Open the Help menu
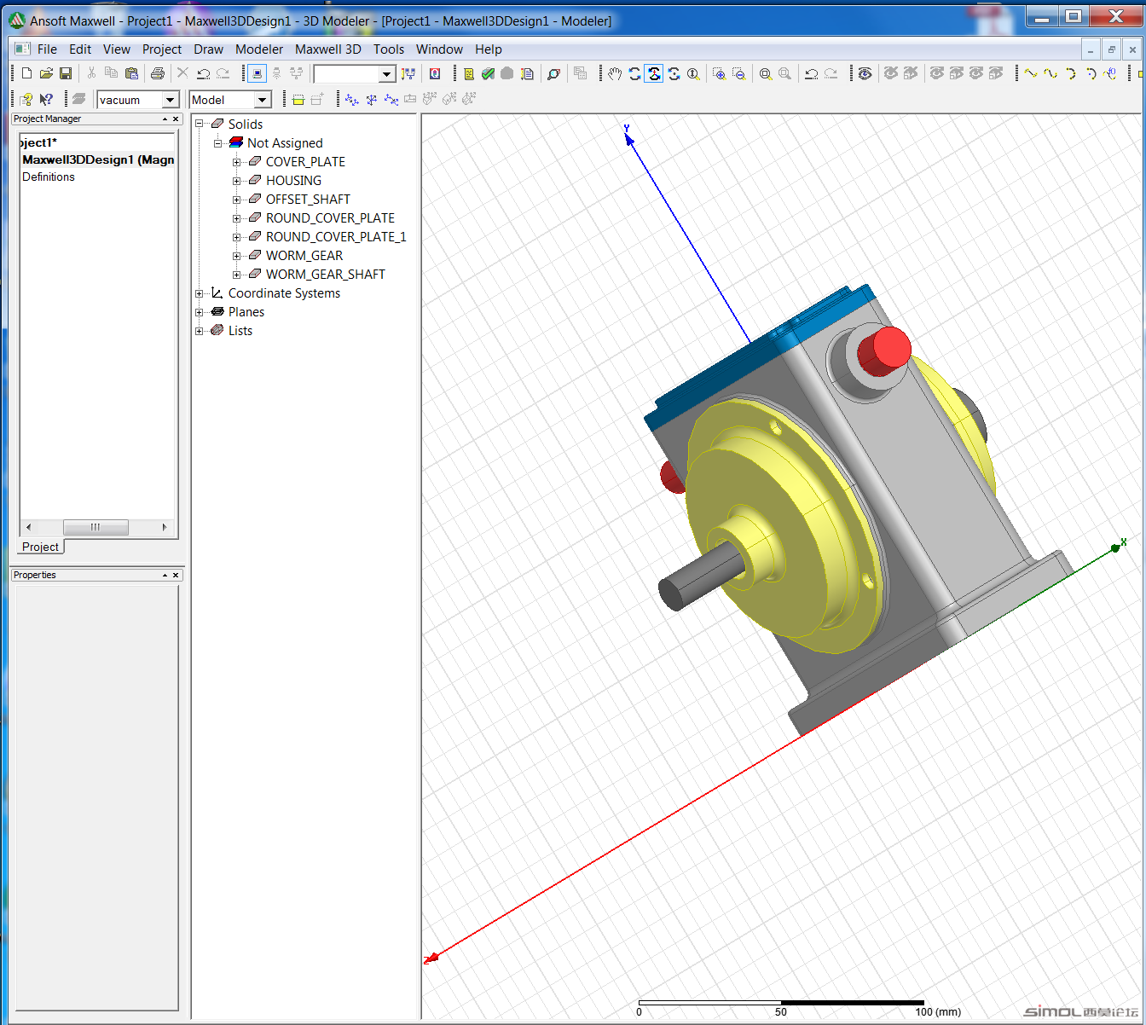The height and width of the screenshot is (1025, 1146). 489,49
